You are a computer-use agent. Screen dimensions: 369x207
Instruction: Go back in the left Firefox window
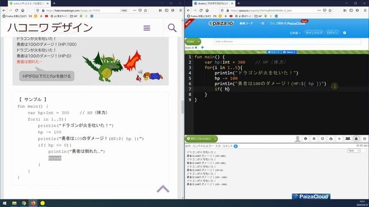(x=4, y=10)
